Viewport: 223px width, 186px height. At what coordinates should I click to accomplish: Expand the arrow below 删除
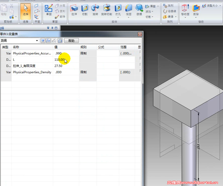pos(196,17)
